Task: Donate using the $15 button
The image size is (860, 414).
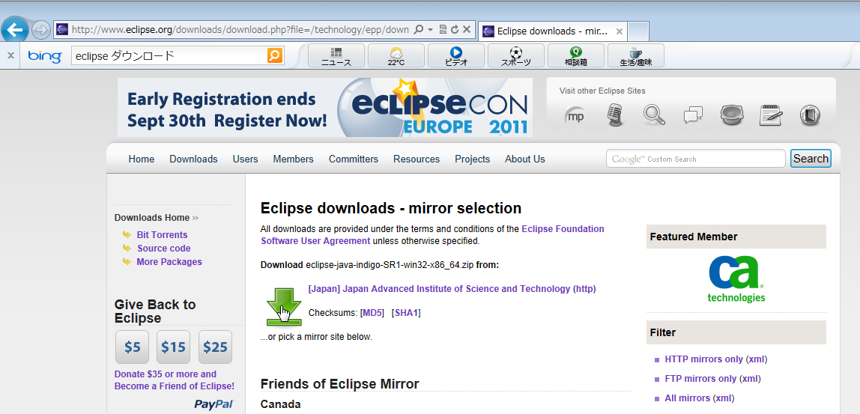Action: coord(173,347)
